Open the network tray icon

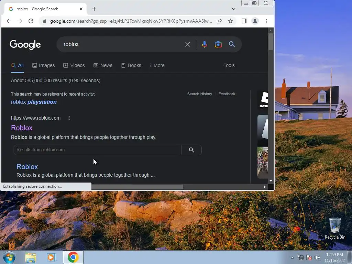(300, 257)
